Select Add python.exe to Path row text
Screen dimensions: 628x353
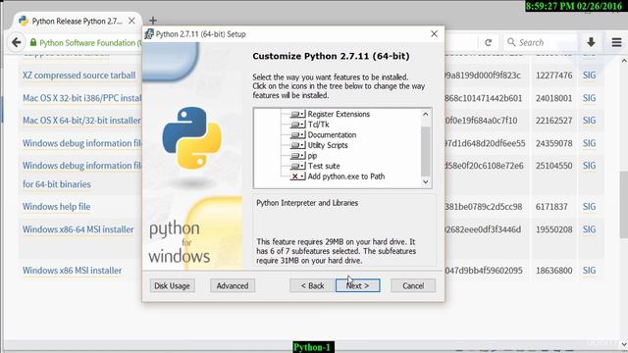(346, 176)
